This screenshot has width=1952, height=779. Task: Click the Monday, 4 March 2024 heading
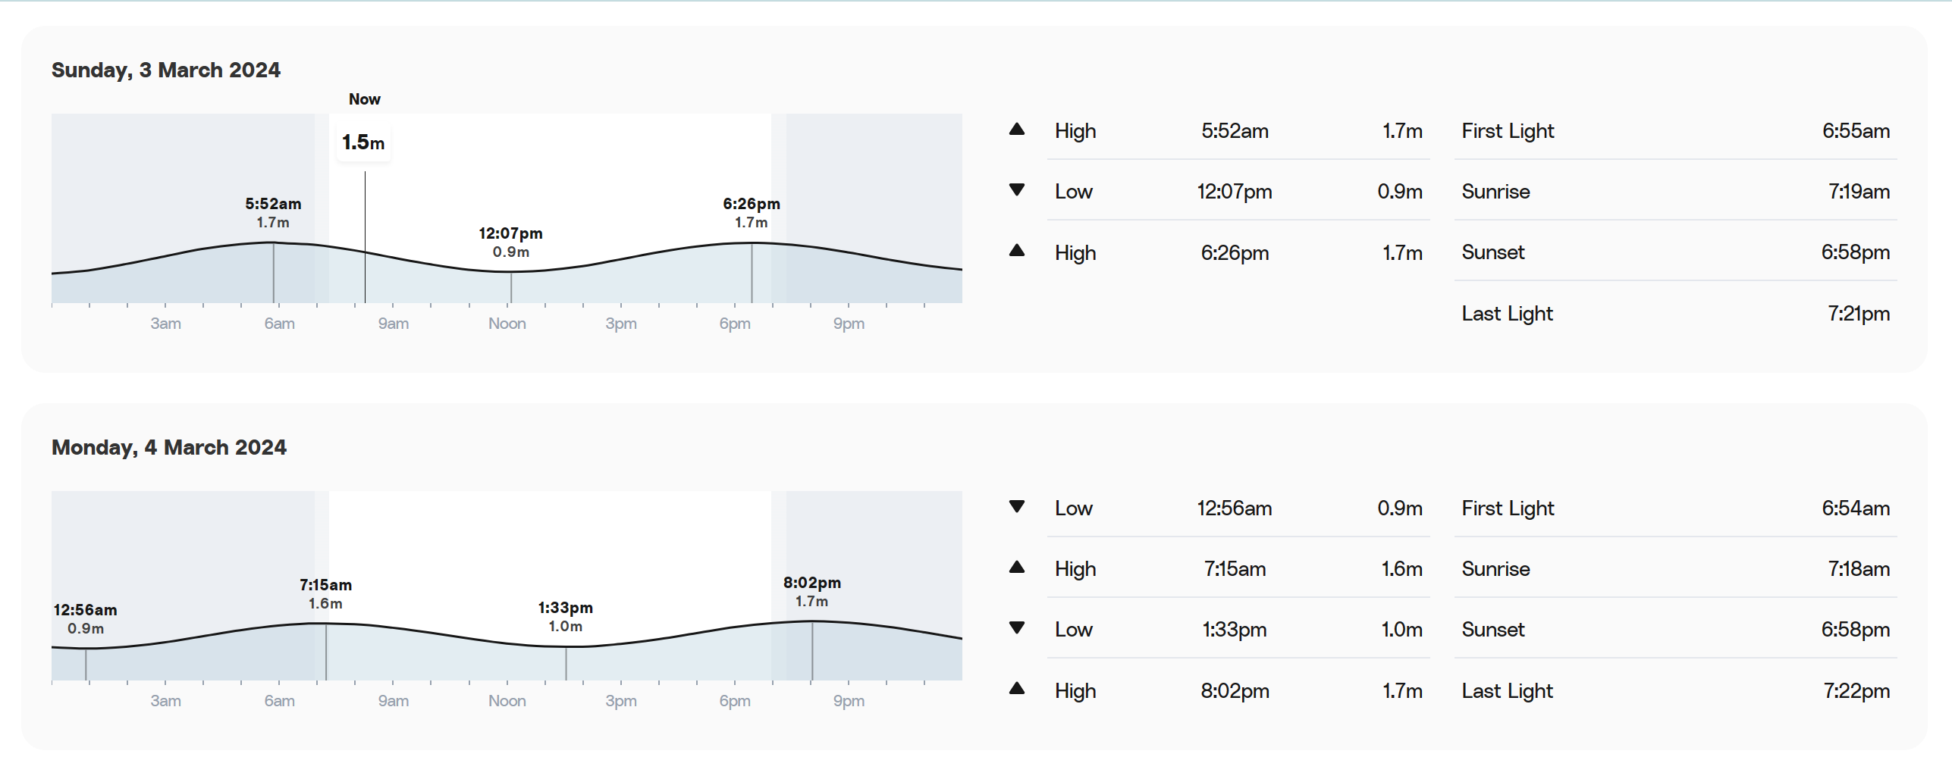[x=169, y=447]
